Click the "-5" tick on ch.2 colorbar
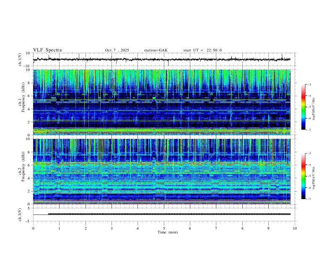 pyautogui.click(x=309, y=176)
